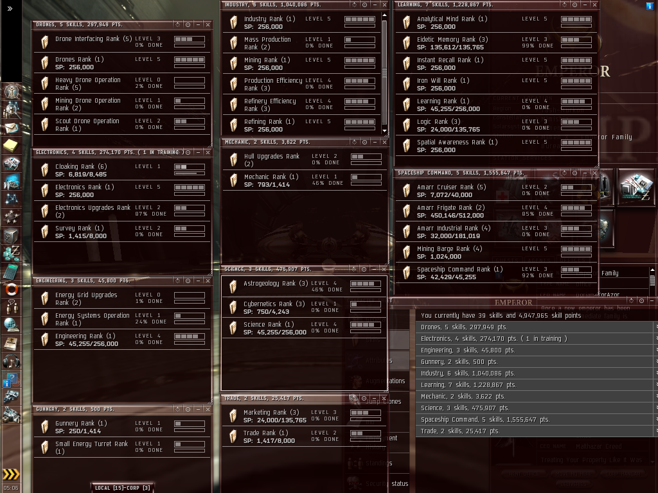658x493 pixels.
Task: Expand Science group row in character sheet
Action: [537, 408]
